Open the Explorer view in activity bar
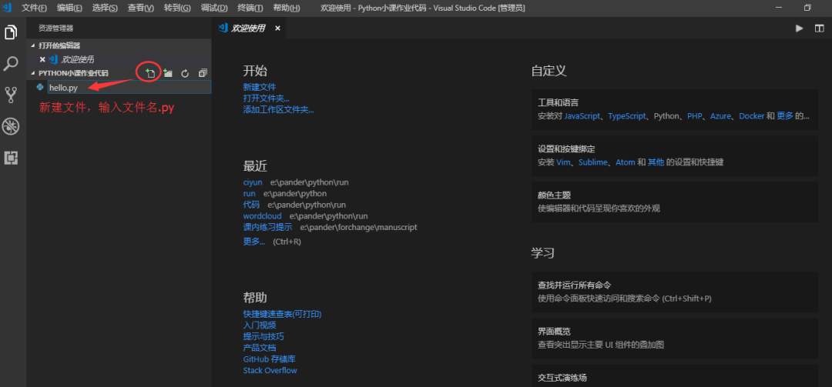Image resolution: width=832 pixels, height=387 pixels. [11, 32]
